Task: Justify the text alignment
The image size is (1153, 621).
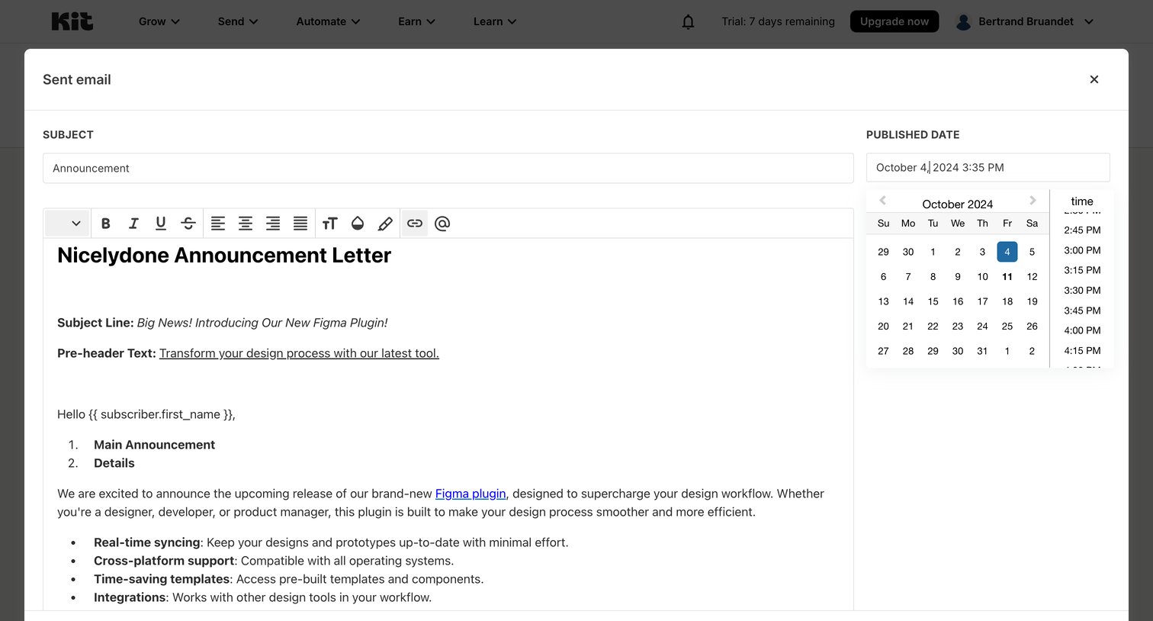Action: [x=300, y=224]
